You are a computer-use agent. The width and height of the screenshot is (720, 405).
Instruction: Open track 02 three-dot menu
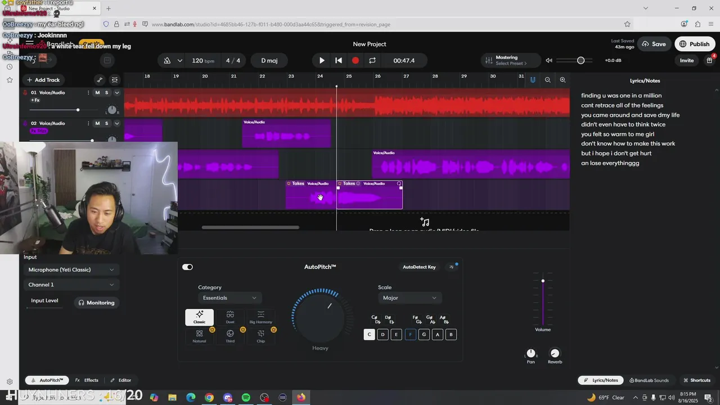click(88, 123)
